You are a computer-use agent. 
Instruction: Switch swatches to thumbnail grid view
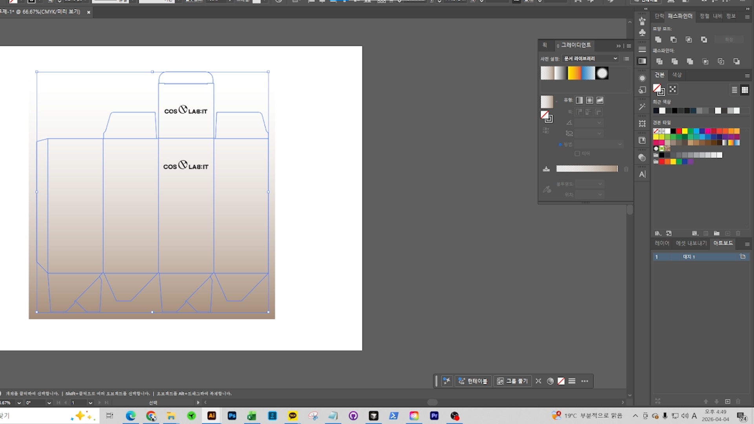(x=745, y=90)
